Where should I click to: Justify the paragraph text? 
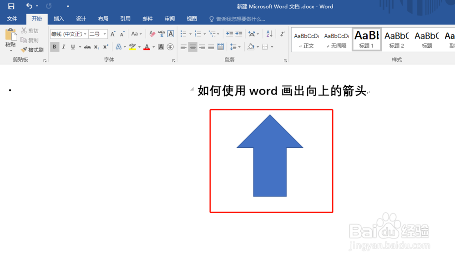[211, 47]
